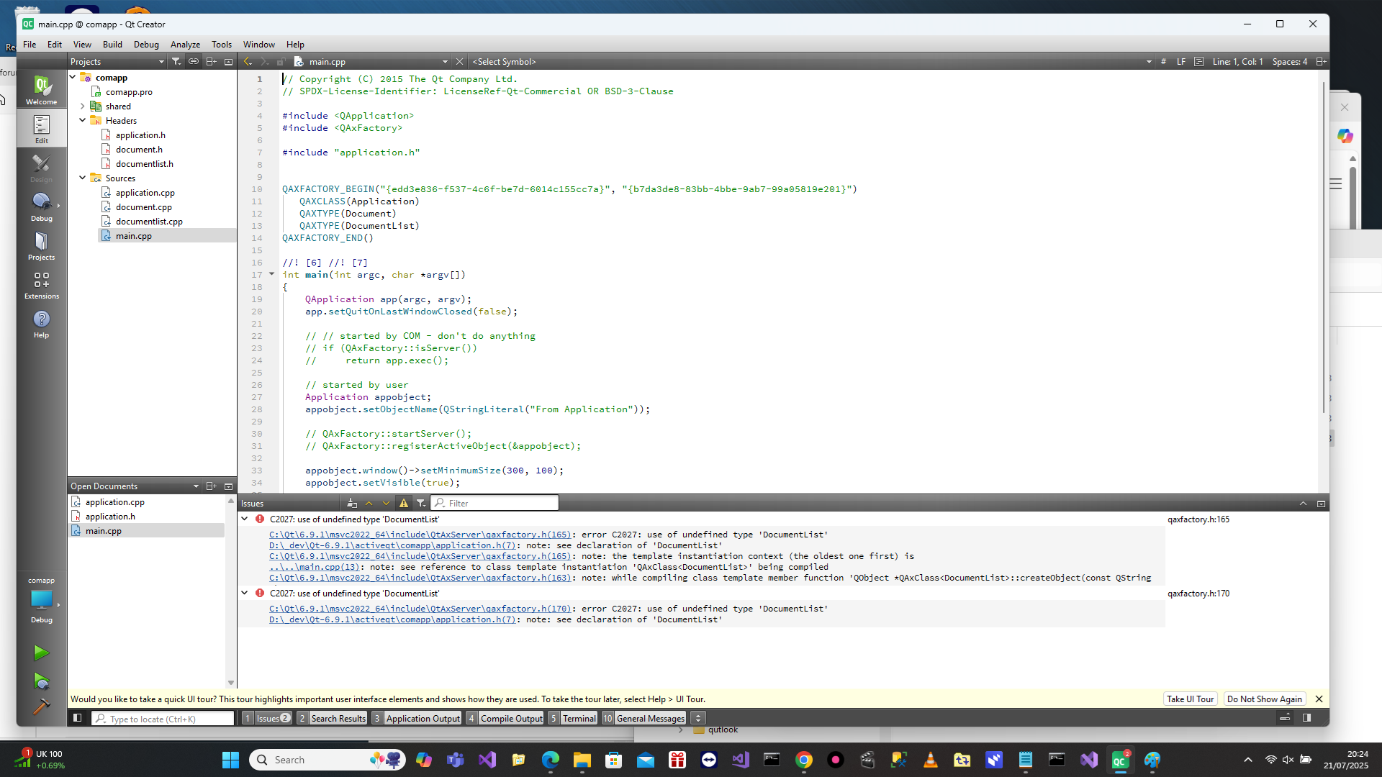This screenshot has width=1382, height=777.
Task: Open Chrome from the Windows taskbar
Action: coord(803,760)
